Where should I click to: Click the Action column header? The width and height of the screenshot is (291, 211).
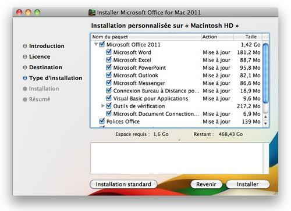[x=217, y=37]
